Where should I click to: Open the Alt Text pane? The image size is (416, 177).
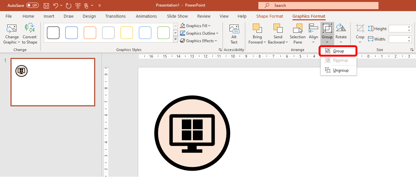coord(234,34)
